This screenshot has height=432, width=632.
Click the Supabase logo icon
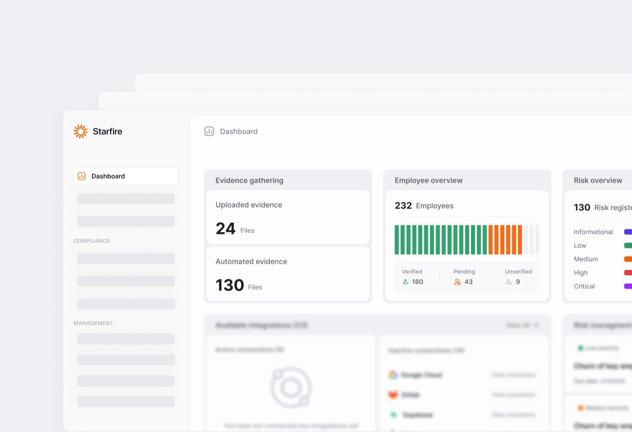(393, 415)
